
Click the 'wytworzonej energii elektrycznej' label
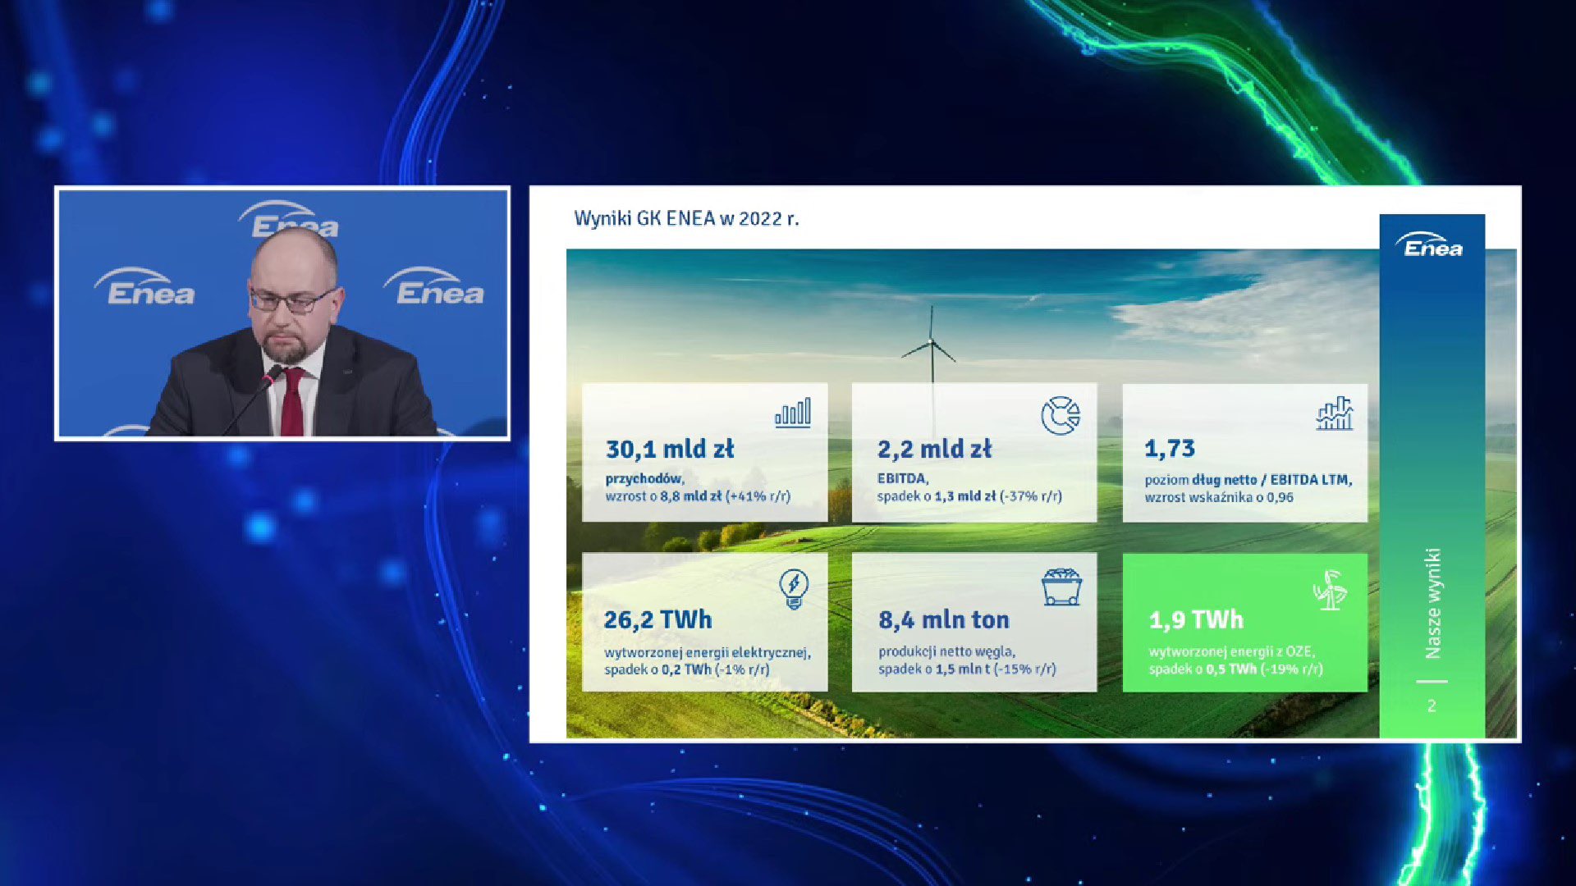point(707,653)
